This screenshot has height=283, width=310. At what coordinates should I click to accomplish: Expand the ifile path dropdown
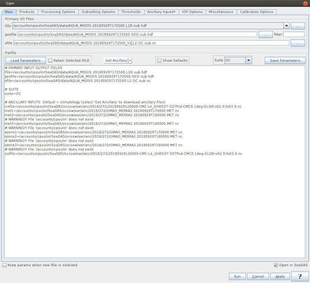287,26
